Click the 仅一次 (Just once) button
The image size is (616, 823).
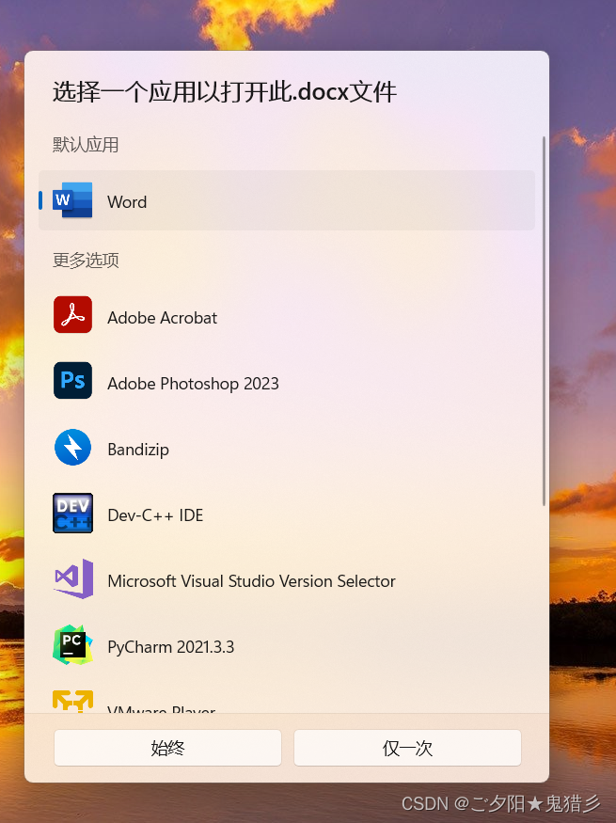[408, 748]
